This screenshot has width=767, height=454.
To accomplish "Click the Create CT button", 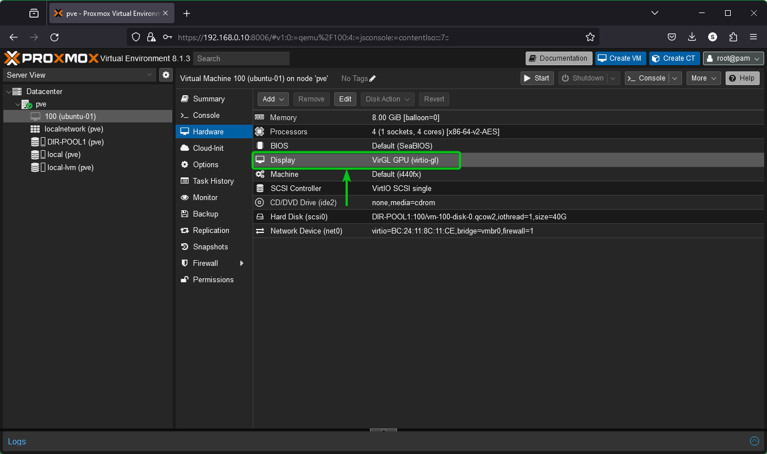I will point(675,58).
